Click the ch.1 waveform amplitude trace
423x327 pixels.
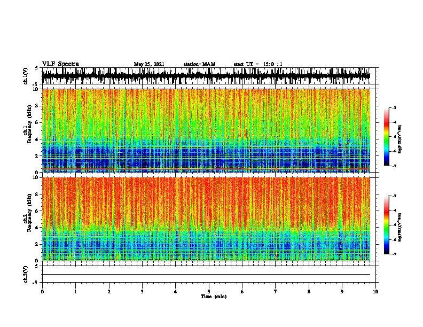[206, 76]
